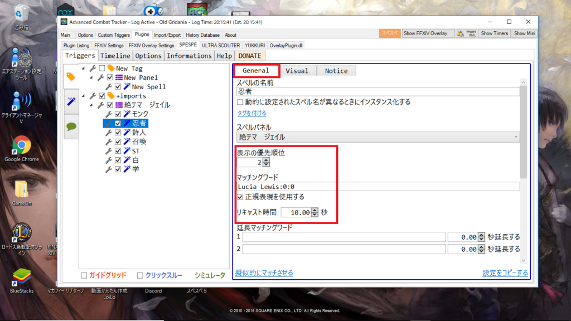Click 設定をコピーする link
The image size is (571, 321).
505,273
